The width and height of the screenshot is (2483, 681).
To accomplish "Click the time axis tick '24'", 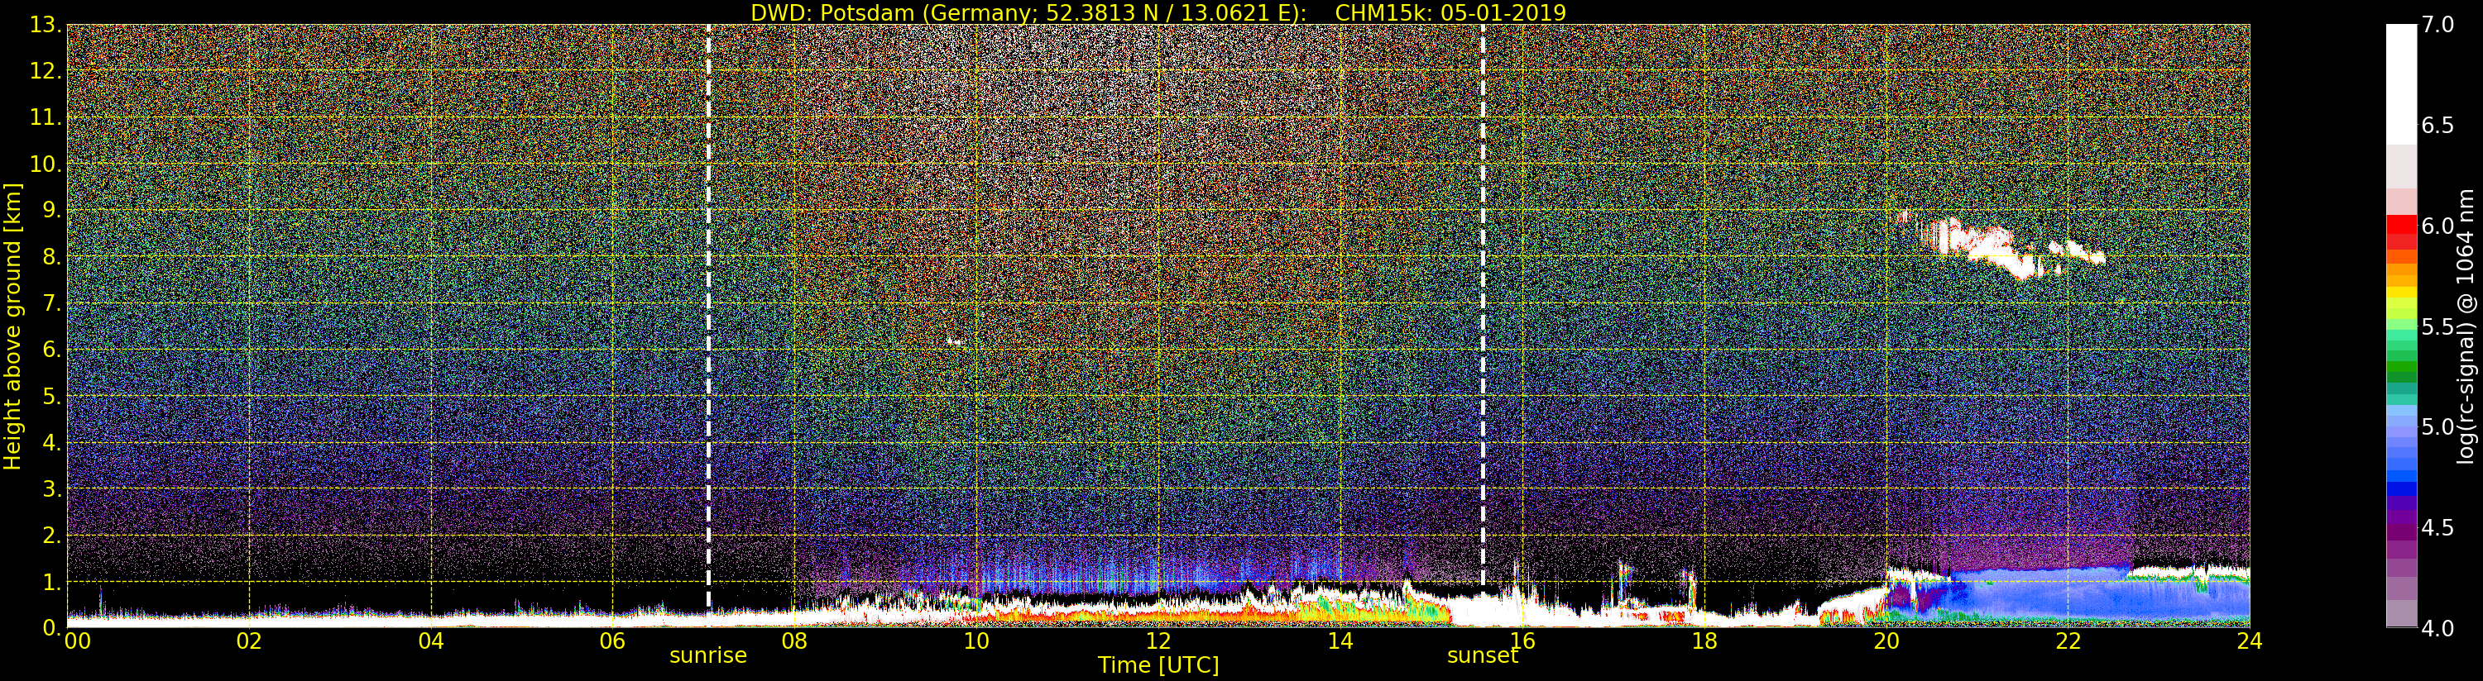I will pos(2249,641).
